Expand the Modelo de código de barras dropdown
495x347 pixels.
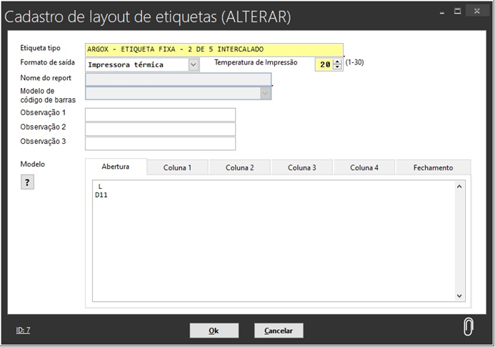coord(265,93)
